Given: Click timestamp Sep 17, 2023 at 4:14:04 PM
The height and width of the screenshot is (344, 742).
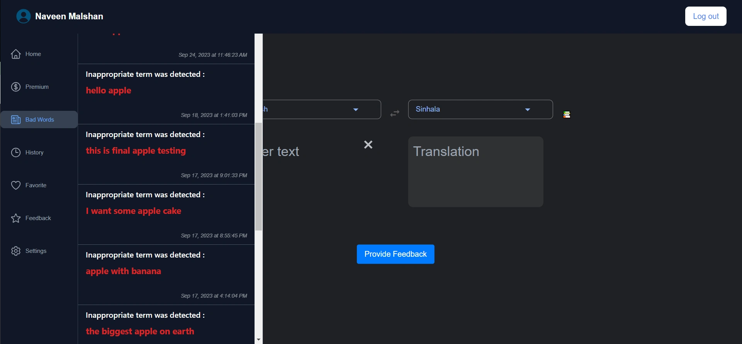Looking at the screenshot, I should [x=214, y=296].
